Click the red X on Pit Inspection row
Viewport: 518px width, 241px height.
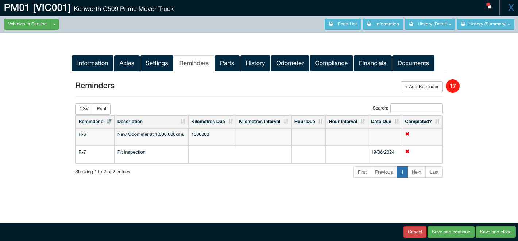tap(407, 151)
